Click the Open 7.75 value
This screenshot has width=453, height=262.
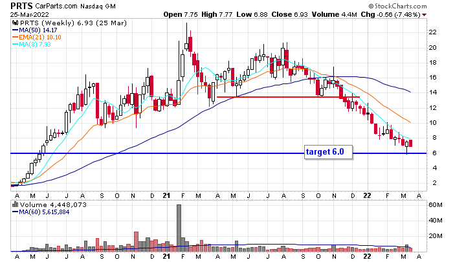(181, 14)
